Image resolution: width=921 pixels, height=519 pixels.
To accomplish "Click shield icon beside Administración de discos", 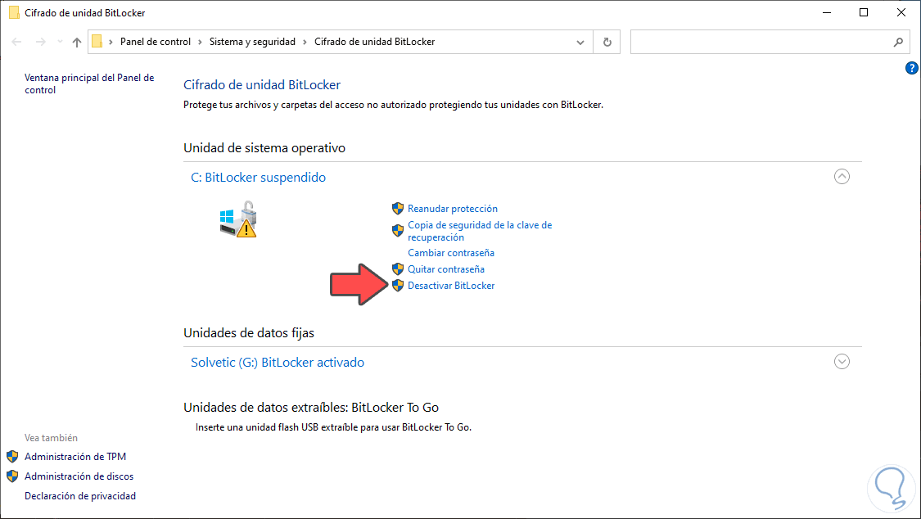I will (x=12, y=476).
